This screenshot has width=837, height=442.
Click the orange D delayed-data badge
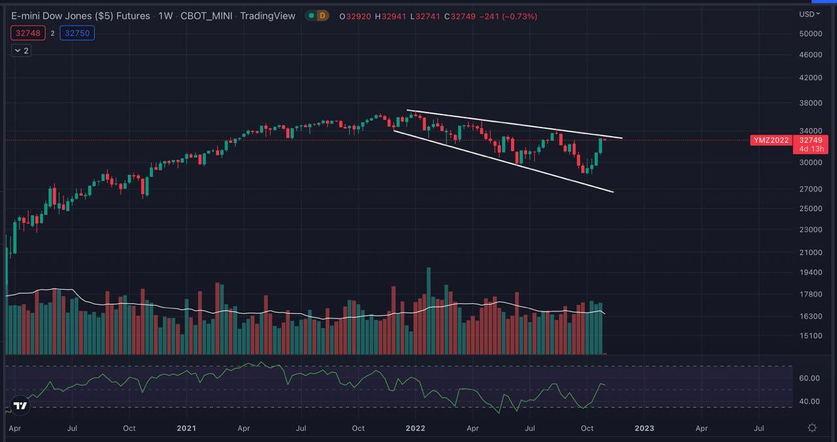coord(322,16)
